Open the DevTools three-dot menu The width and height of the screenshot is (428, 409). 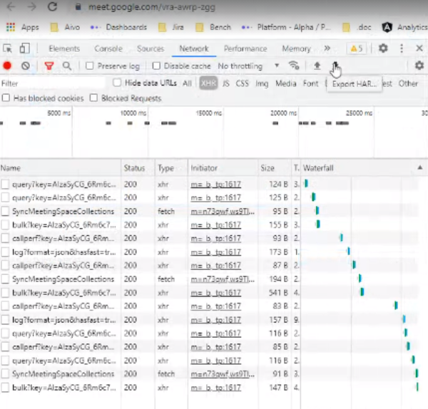pyautogui.click(x=402, y=48)
